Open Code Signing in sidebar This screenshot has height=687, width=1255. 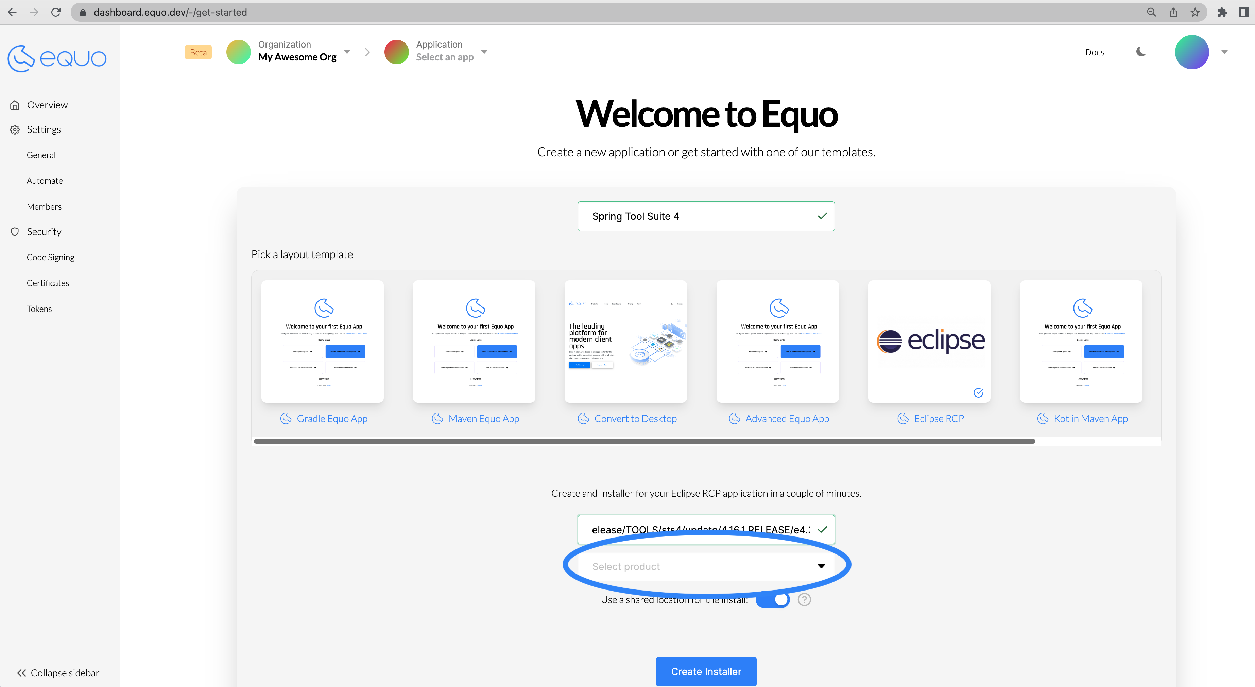click(51, 257)
